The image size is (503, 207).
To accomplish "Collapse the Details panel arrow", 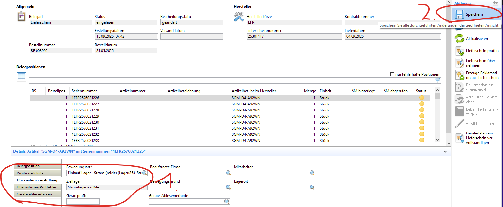I will pos(445,152).
